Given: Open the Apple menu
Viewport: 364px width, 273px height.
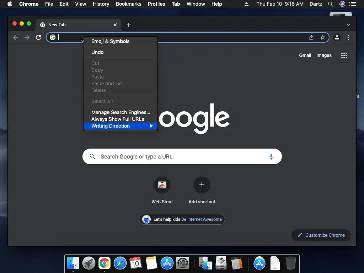Looking at the screenshot, I should (10, 4).
